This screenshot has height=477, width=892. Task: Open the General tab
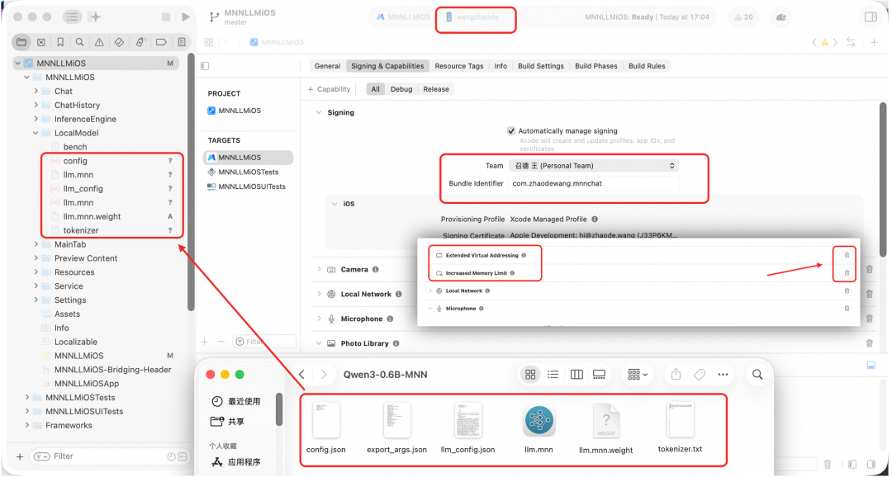pos(328,66)
